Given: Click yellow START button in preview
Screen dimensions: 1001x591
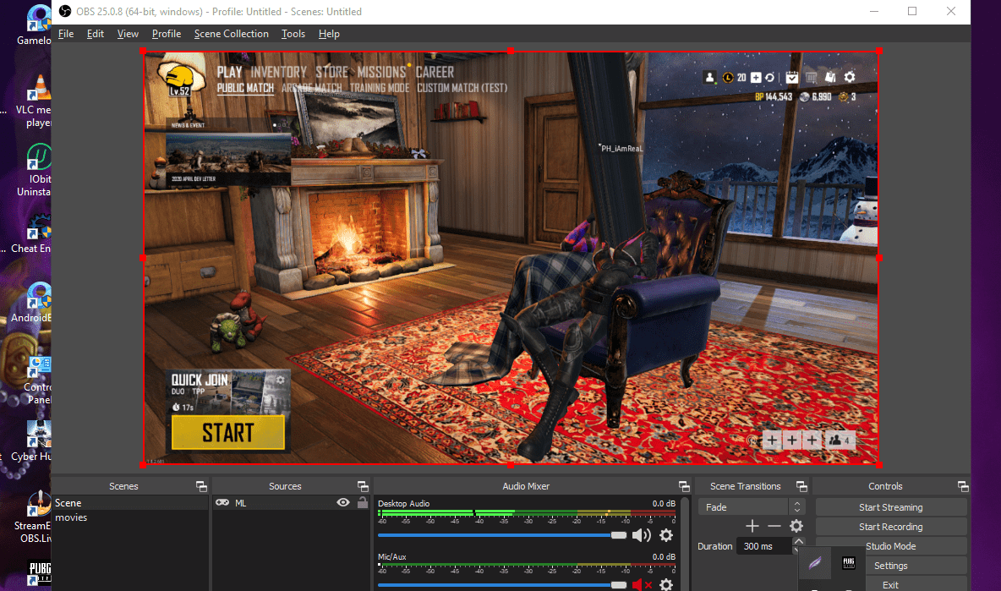Looking at the screenshot, I should tap(228, 433).
